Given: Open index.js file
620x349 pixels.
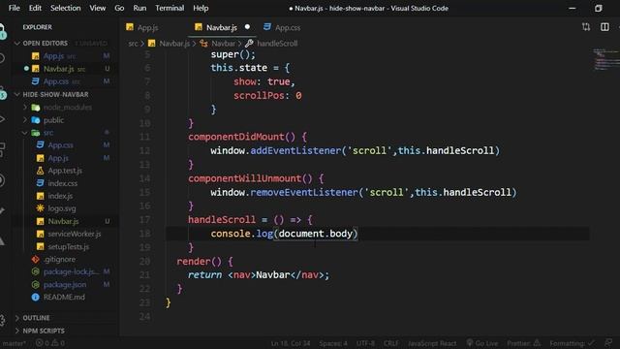Looking at the screenshot, I should [x=60, y=196].
